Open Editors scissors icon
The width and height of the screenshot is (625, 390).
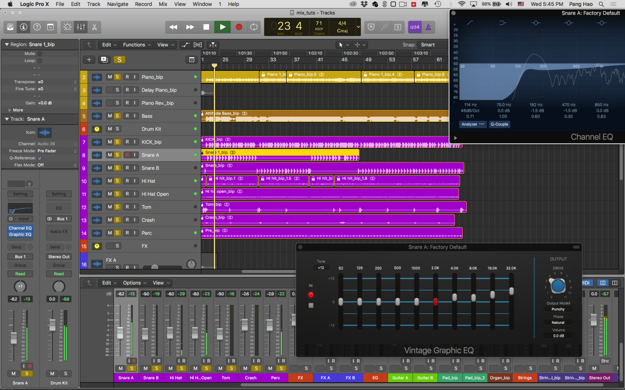[x=94, y=27]
